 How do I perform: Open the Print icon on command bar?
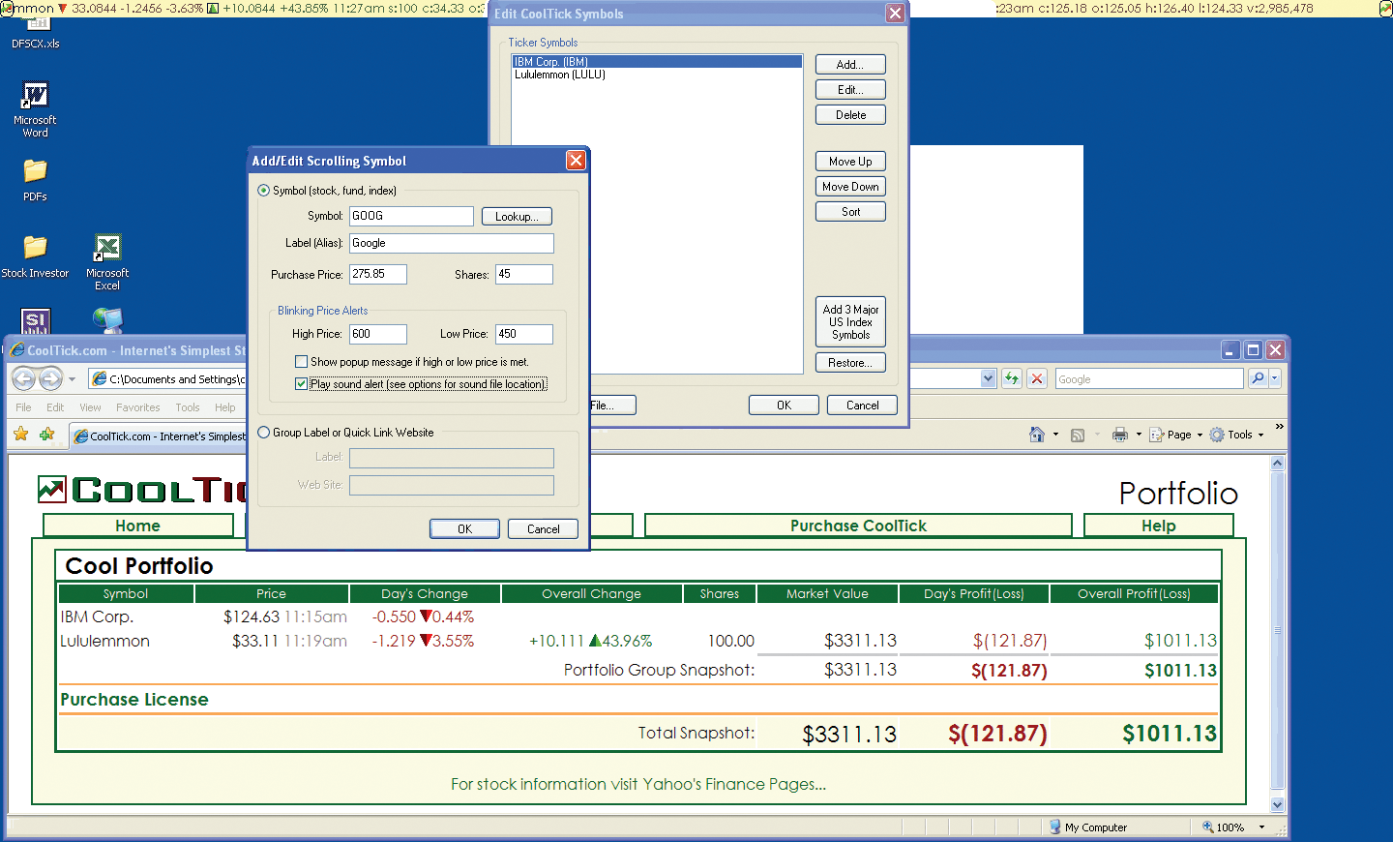(x=1120, y=435)
